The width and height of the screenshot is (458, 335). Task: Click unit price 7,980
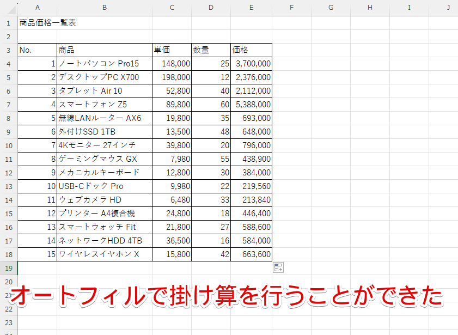point(172,159)
